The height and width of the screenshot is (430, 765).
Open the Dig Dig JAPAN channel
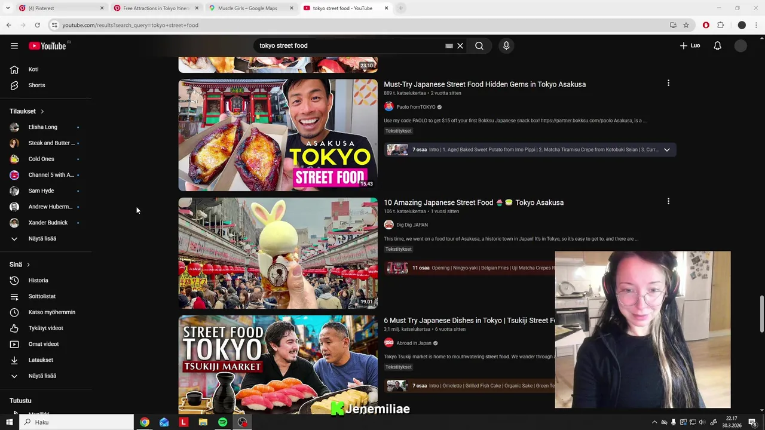coord(412,225)
